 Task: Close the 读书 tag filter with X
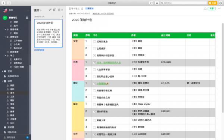tap(62, 10)
